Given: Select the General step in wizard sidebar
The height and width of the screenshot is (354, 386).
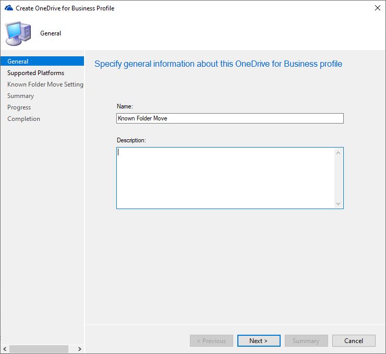Looking at the screenshot, I should point(42,61).
